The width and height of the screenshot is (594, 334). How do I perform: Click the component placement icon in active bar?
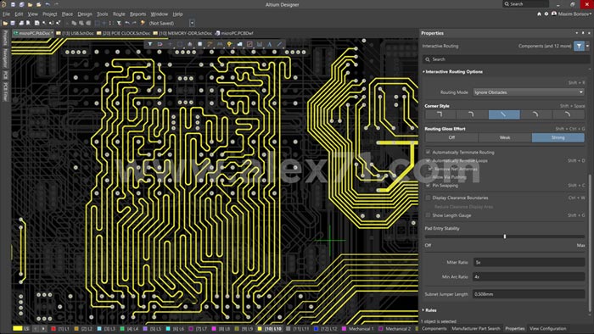(199, 44)
